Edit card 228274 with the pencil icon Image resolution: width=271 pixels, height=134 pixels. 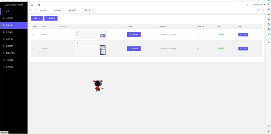[241, 49]
